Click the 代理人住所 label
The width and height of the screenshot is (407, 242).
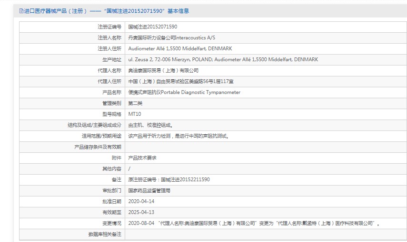tap(109, 81)
